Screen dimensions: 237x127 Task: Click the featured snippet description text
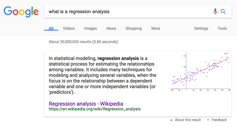coord(102,75)
